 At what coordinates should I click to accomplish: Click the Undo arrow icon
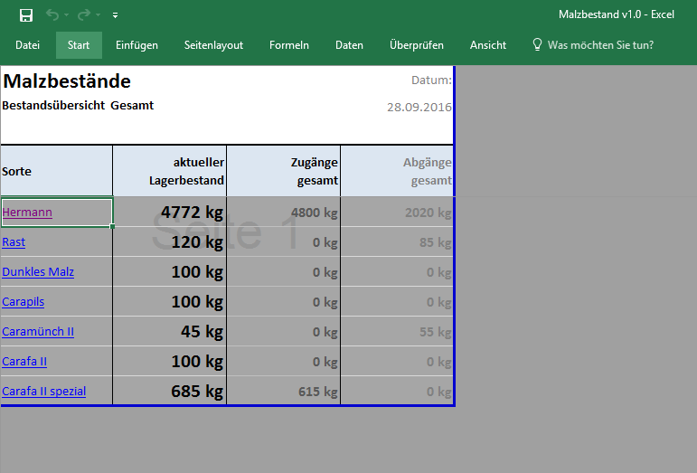click(52, 15)
